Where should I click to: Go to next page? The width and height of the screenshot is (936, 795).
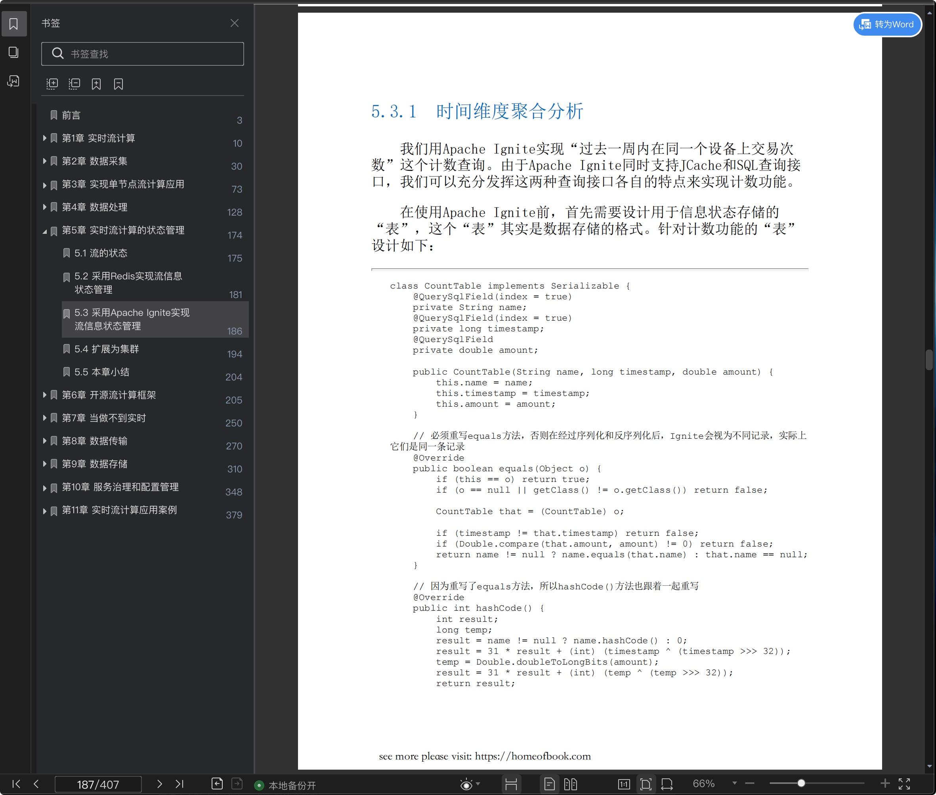[x=159, y=784]
